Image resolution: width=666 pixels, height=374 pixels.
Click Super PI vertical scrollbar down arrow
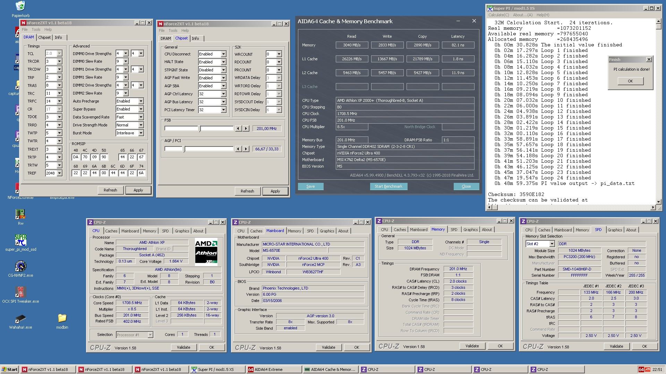658,202
